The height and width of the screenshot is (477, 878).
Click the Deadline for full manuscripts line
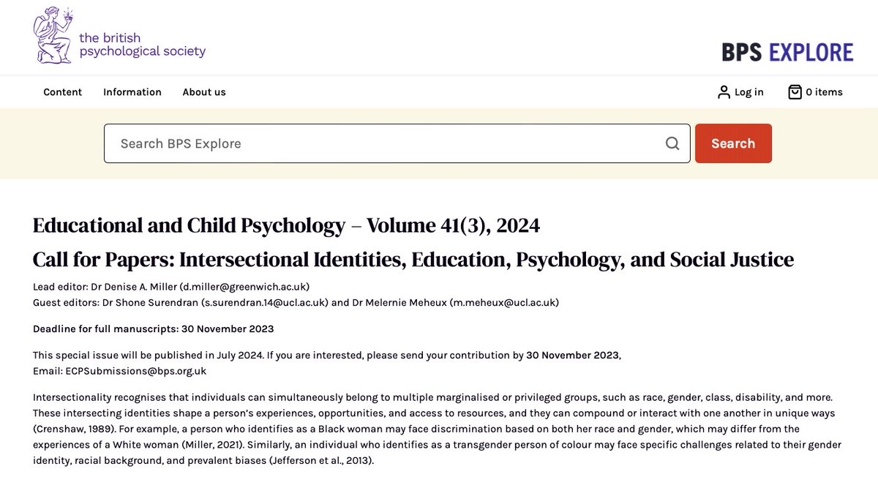154,329
